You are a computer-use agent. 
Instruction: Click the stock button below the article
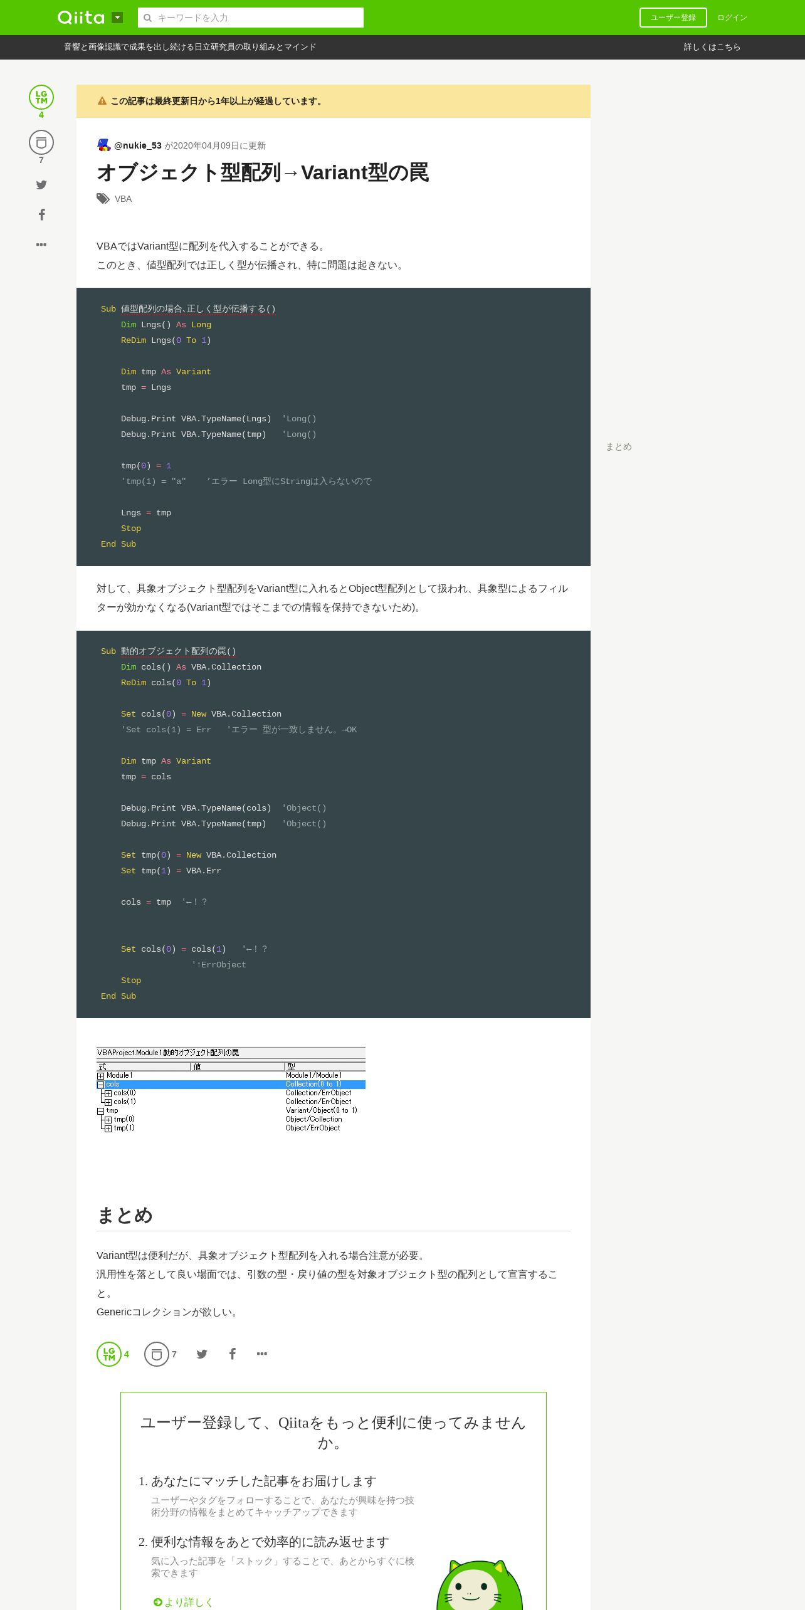tap(157, 1354)
